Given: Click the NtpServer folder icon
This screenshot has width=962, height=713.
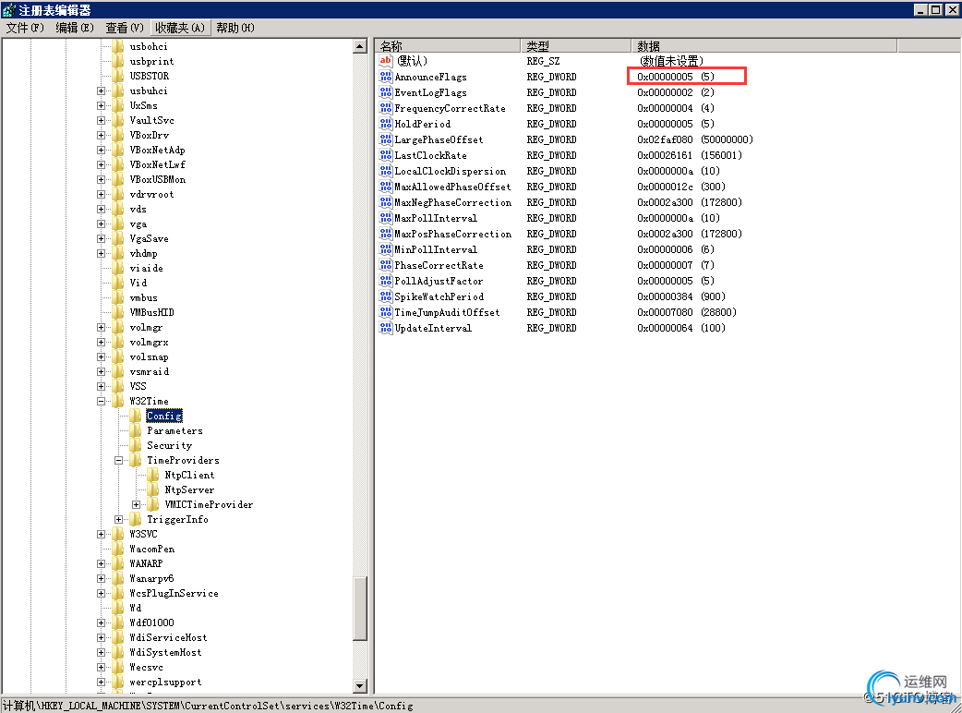Looking at the screenshot, I should [153, 489].
